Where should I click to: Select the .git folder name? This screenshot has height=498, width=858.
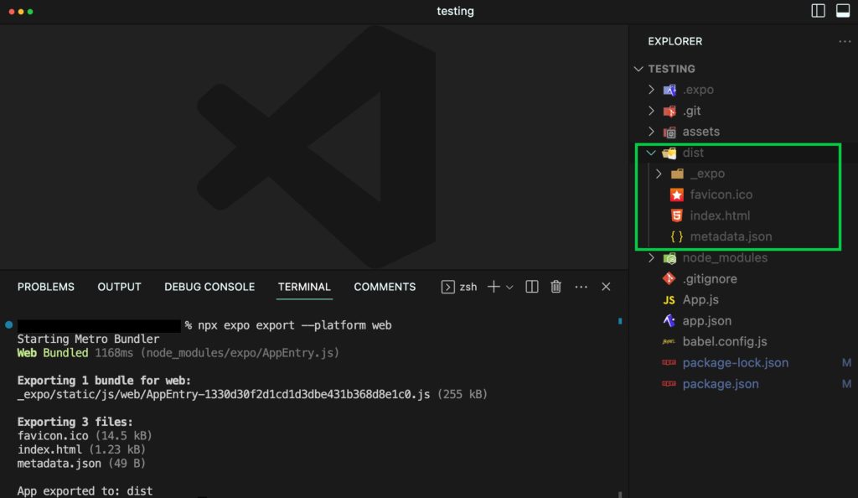click(x=691, y=112)
